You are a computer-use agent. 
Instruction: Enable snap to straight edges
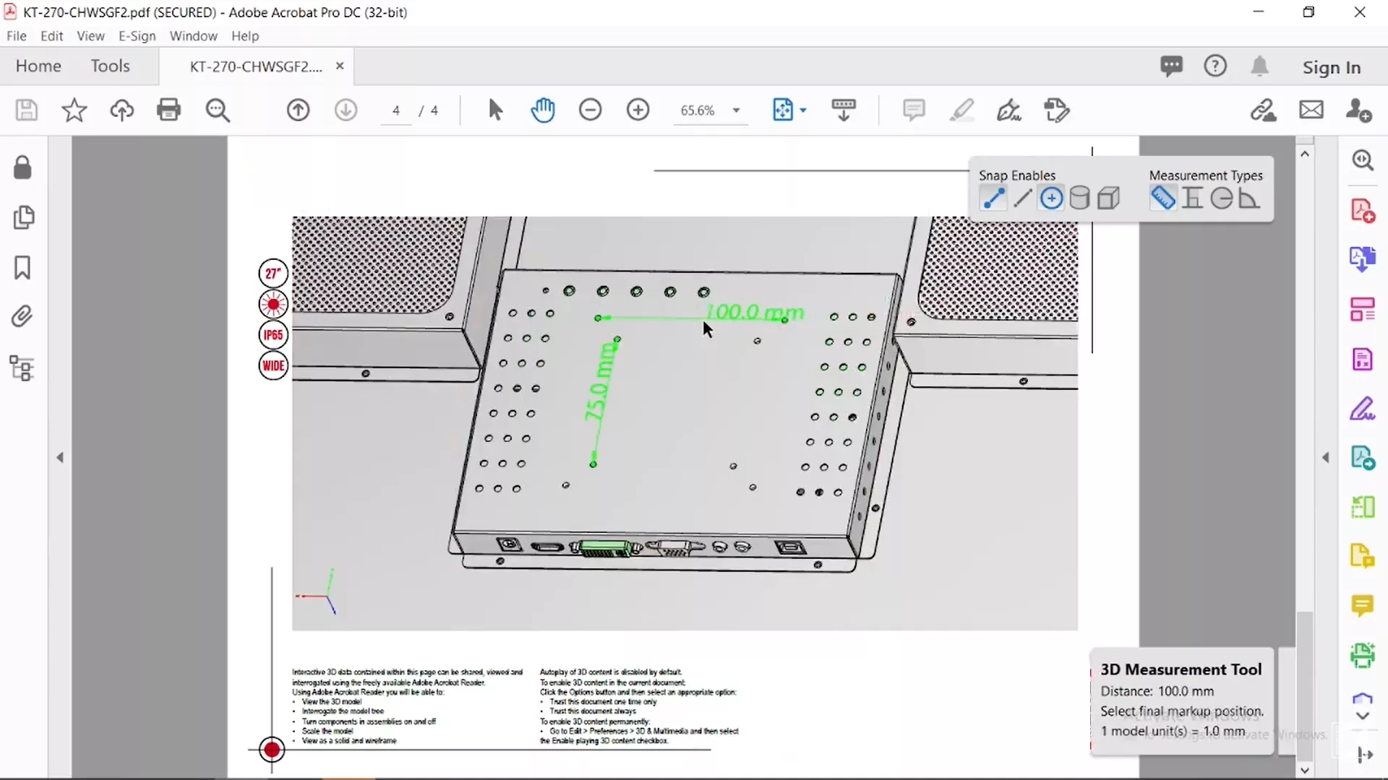(x=1022, y=198)
